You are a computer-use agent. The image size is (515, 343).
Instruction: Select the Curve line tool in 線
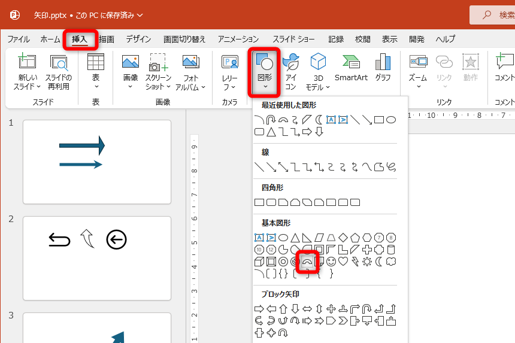pos(367,167)
